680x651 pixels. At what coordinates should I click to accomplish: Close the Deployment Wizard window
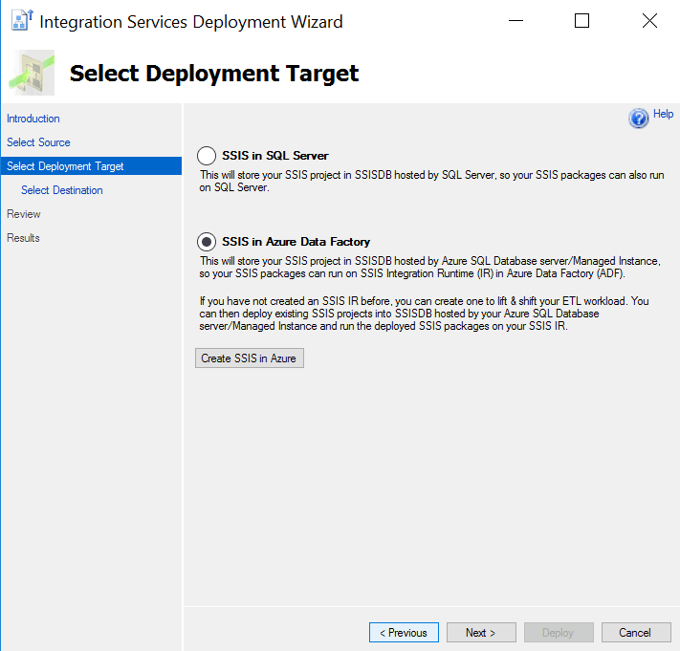(x=649, y=21)
